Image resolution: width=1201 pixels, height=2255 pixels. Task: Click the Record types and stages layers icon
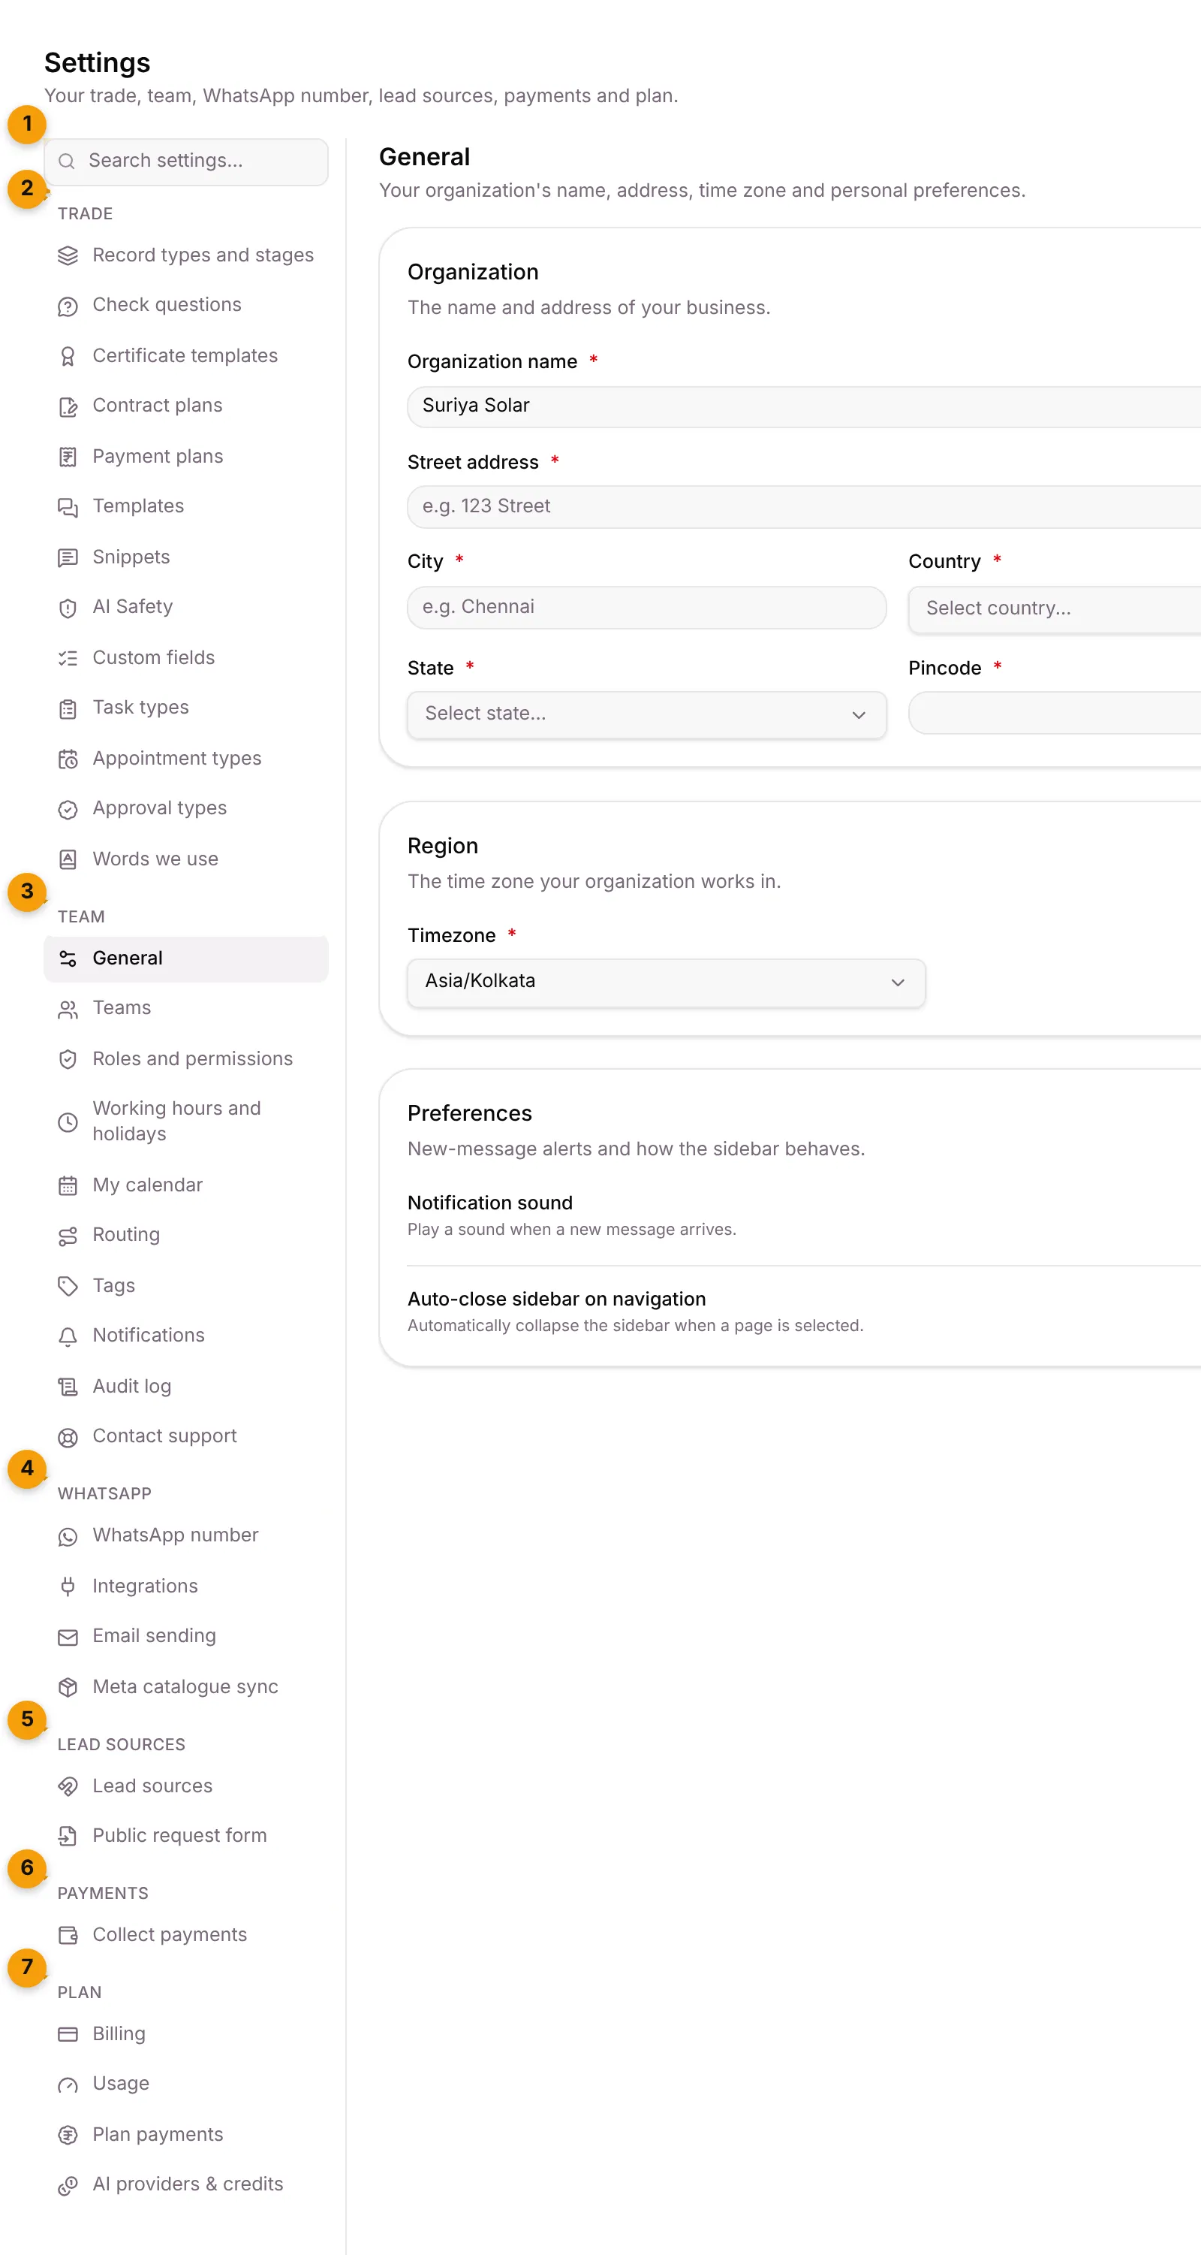[x=68, y=255]
